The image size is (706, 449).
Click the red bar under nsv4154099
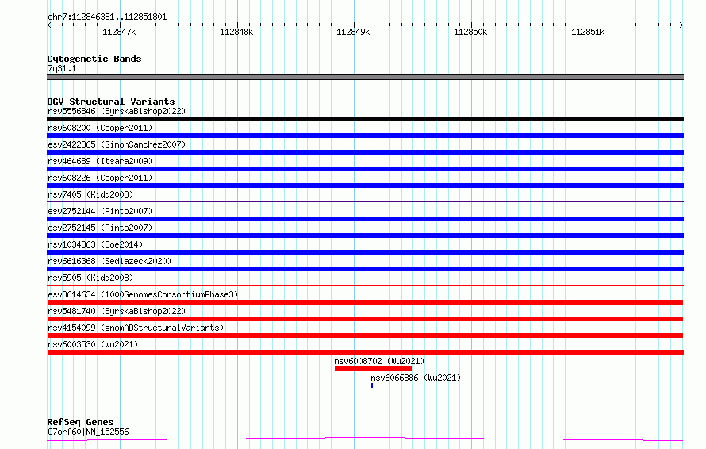[366, 336]
